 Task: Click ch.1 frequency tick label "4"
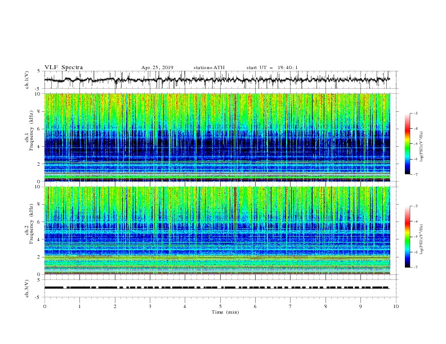pos(40,147)
